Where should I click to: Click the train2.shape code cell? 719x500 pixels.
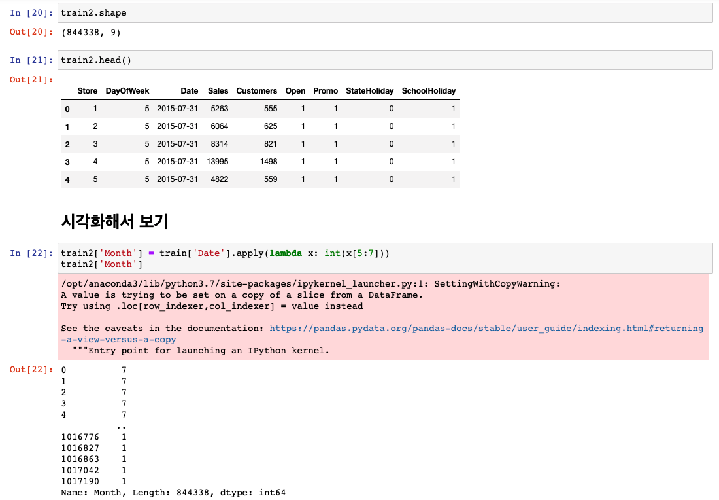click(385, 13)
